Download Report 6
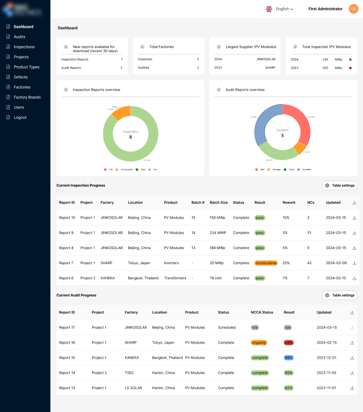 tap(354, 278)
